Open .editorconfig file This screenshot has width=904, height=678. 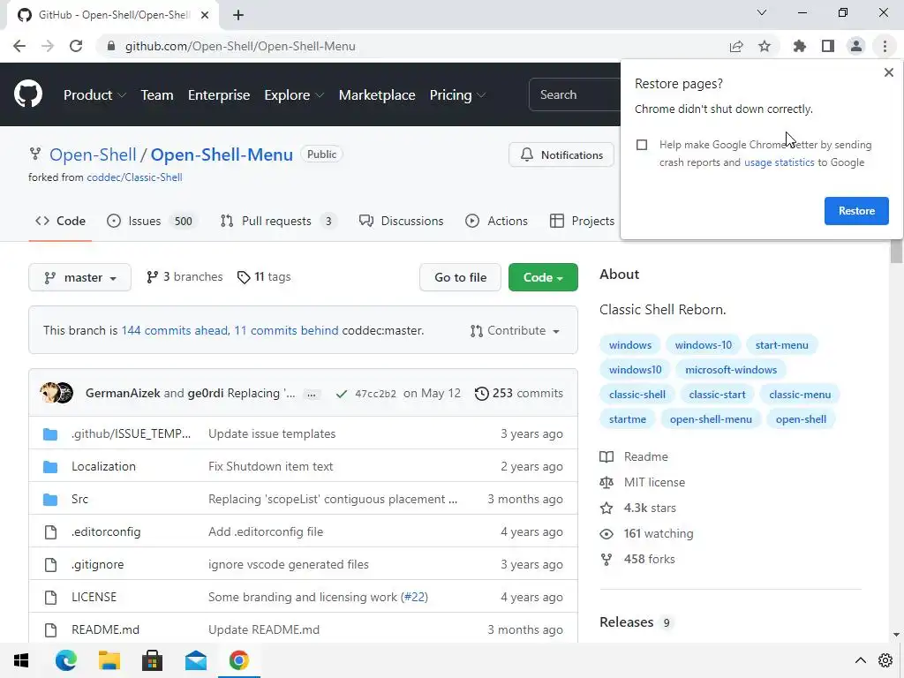tap(106, 531)
